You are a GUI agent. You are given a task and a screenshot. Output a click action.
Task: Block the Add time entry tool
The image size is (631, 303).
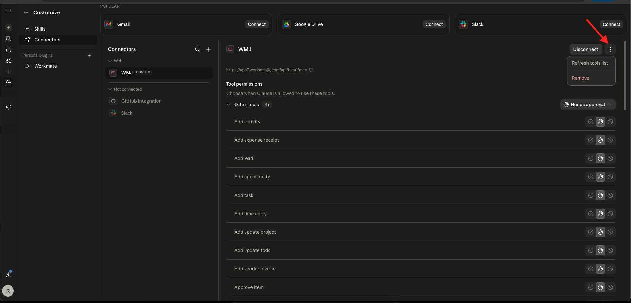point(610,214)
